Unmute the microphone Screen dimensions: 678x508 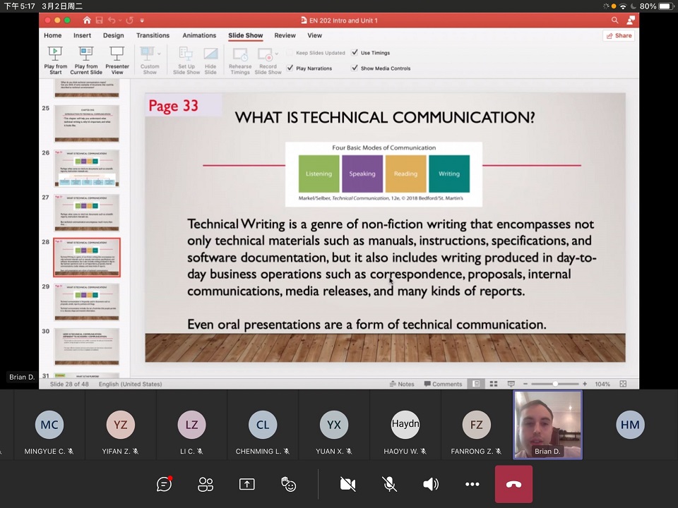click(x=389, y=484)
